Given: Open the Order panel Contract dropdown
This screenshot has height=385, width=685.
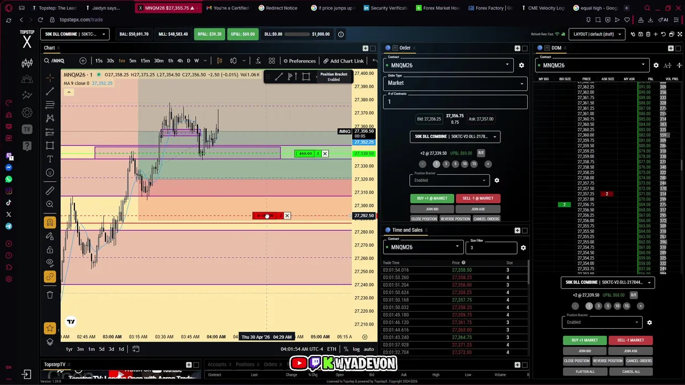Looking at the screenshot, I should pos(448,65).
